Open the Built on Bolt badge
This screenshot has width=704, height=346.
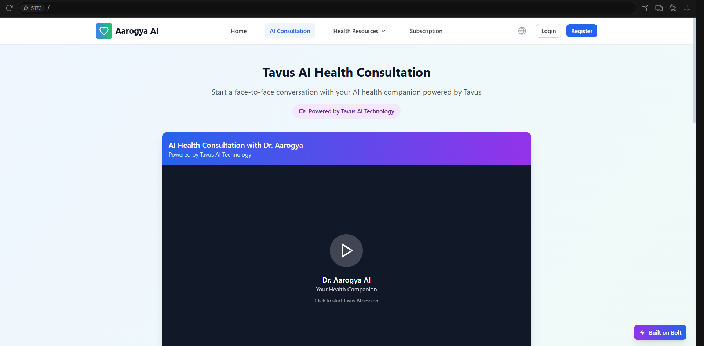[660, 332]
